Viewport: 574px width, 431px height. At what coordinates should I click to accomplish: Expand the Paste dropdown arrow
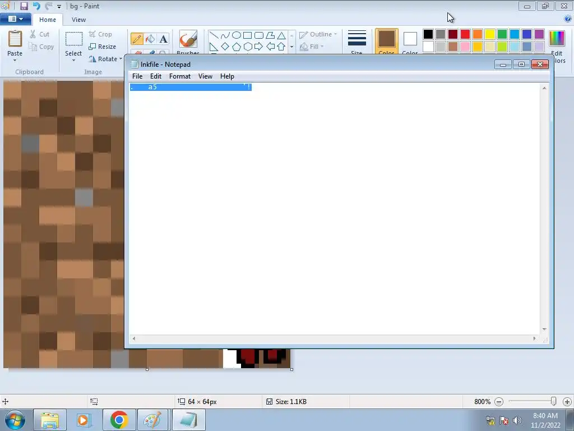pos(15,60)
